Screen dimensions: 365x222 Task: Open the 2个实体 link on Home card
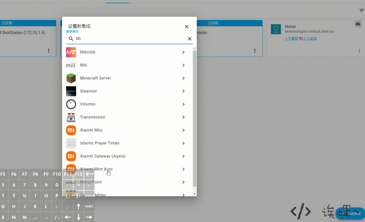coord(310,38)
